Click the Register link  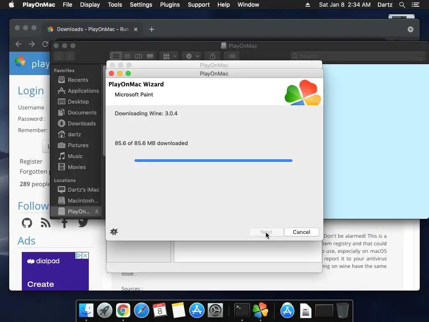click(x=31, y=161)
